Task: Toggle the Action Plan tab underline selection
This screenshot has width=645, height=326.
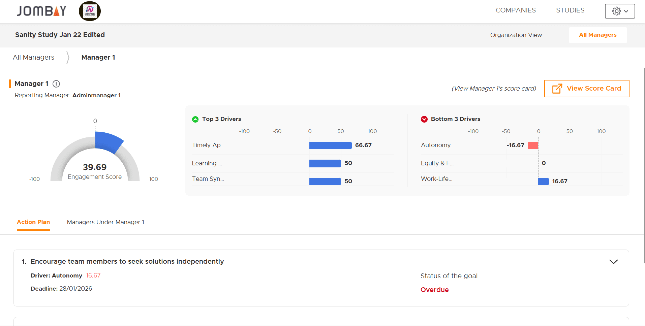Action: 33,222
